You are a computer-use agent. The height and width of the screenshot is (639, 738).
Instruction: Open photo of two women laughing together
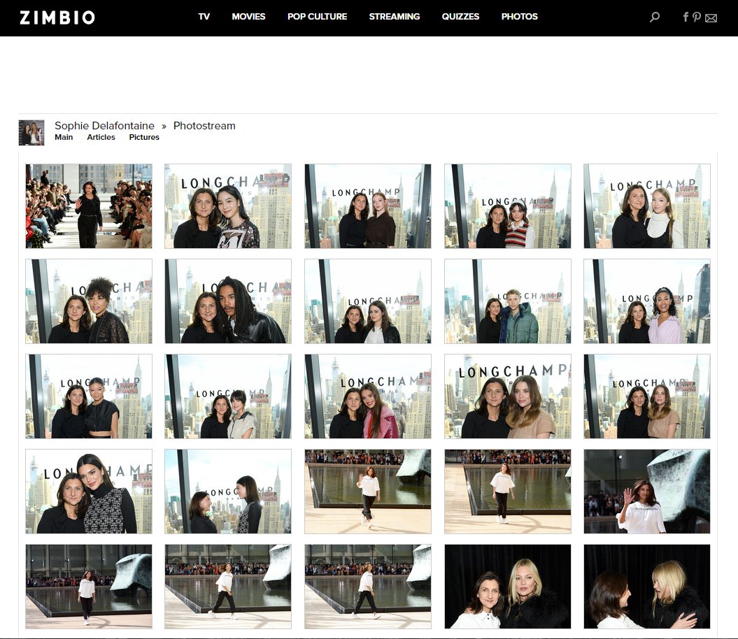tap(647, 587)
